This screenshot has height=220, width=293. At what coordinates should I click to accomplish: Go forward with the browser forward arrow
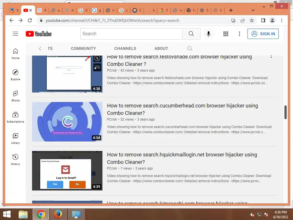point(21,20)
